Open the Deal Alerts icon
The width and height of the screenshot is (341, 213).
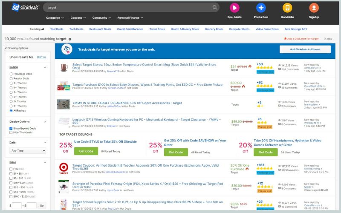234,8
